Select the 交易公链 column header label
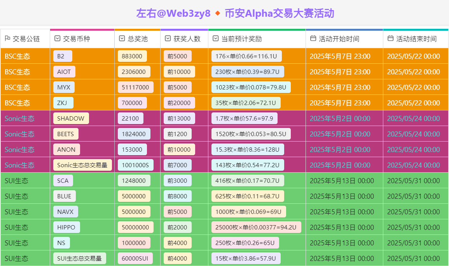Image resolution: width=449 pixels, height=266 pixels. (x=26, y=39)
